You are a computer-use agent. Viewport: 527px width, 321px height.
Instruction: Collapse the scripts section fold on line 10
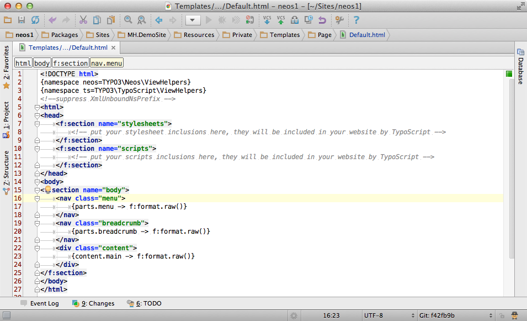(x=38, y=149)
